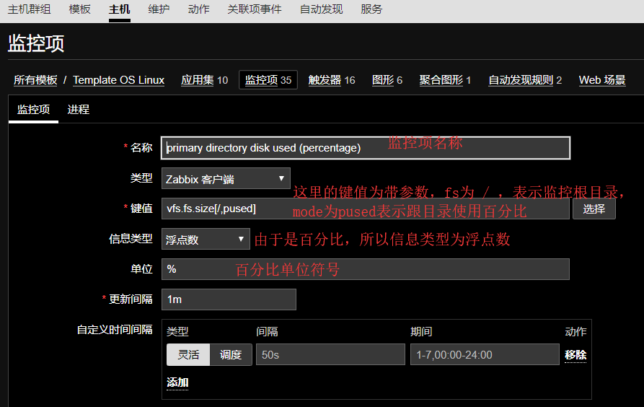Click the 更新间隔 field showing 1m
This screenshot has width=644, height=407.
point(229,299)
